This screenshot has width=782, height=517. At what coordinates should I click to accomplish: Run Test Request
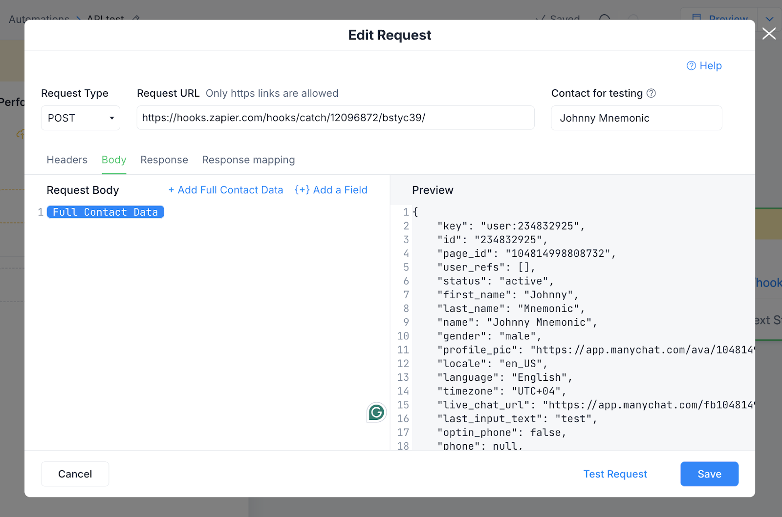615,474
